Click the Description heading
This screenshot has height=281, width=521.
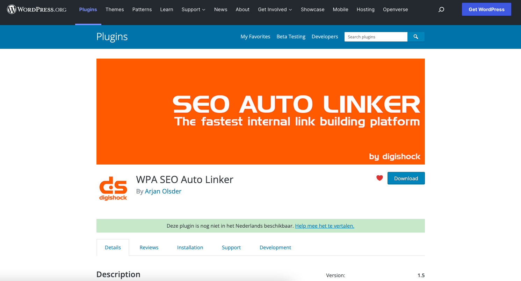click(118, 274)
